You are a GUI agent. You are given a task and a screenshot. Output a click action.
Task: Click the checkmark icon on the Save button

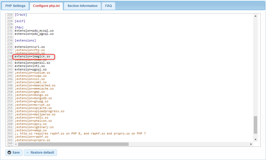pyautogui.click(x=9, y=153)
